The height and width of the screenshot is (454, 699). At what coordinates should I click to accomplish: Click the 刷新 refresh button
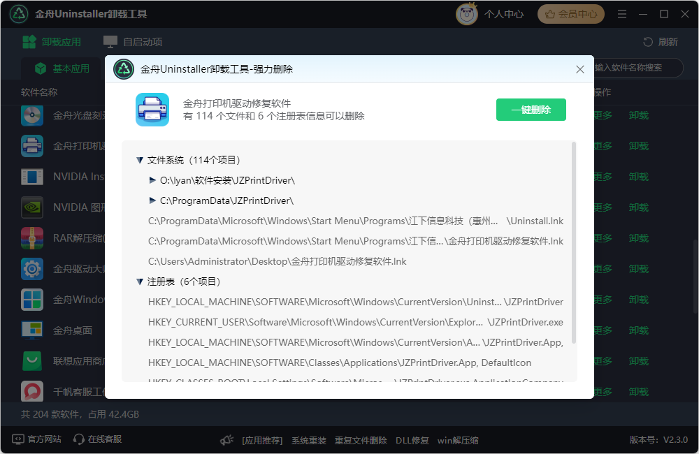(x=661, y=42)
